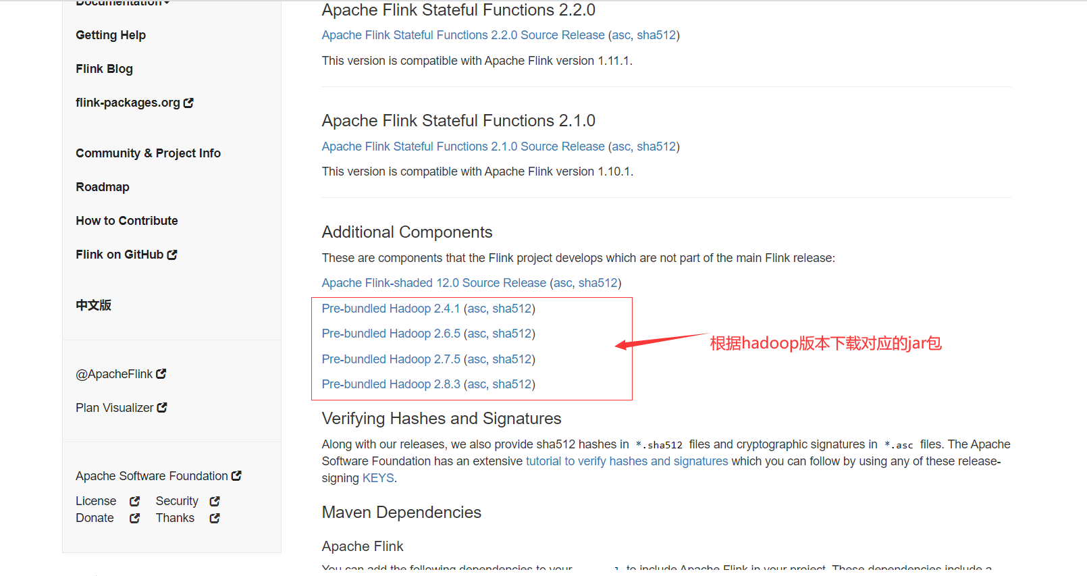
Task: Click the Apache Software Foundation external link icon
Action: point(237,475)
